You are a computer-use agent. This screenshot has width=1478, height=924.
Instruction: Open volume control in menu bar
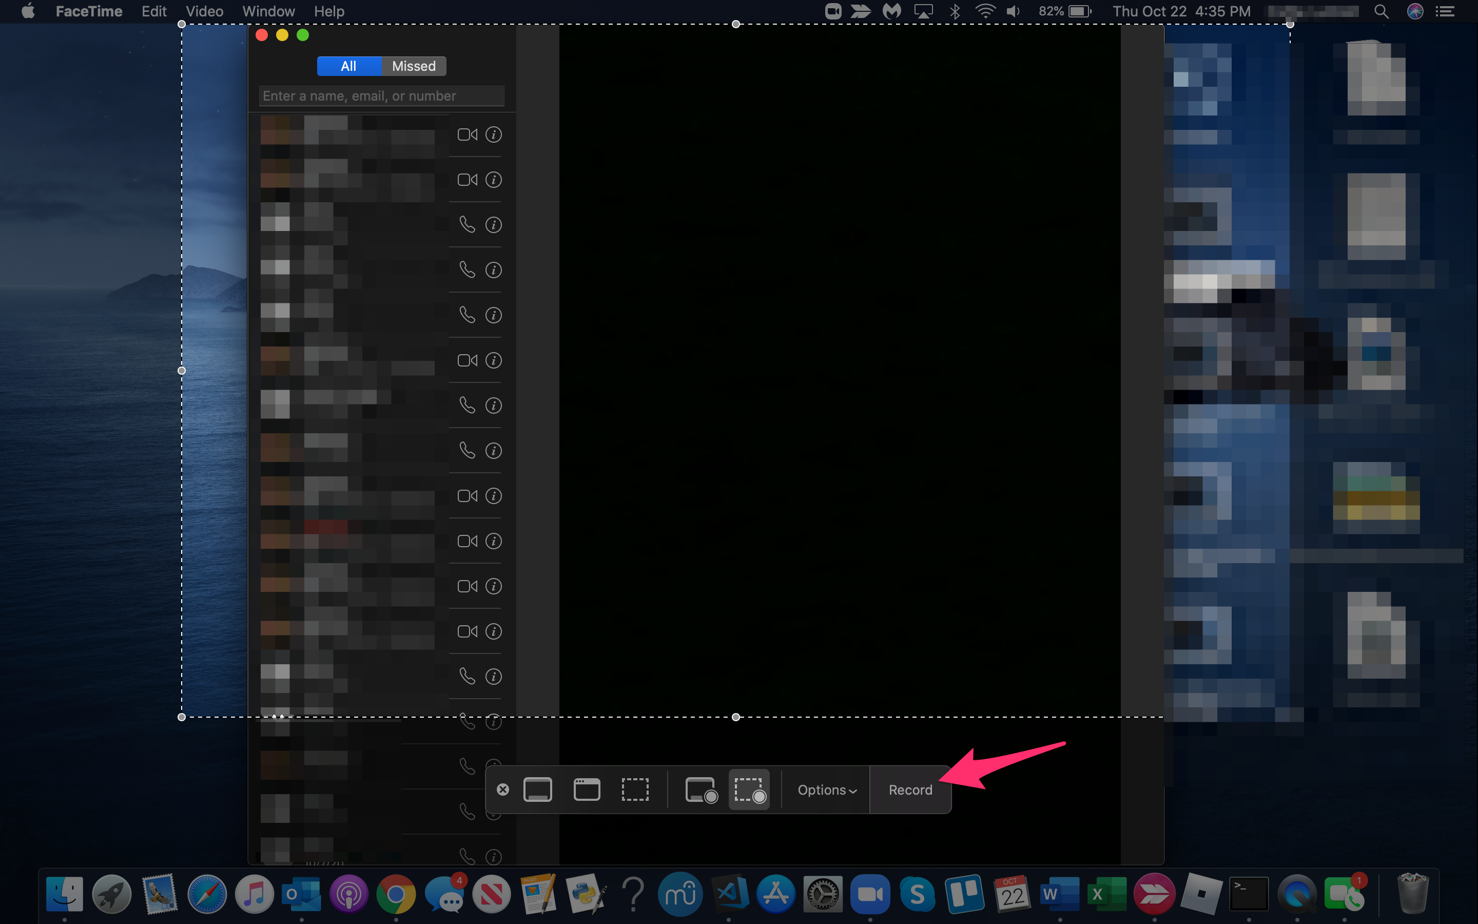(x=1013, y=12)
